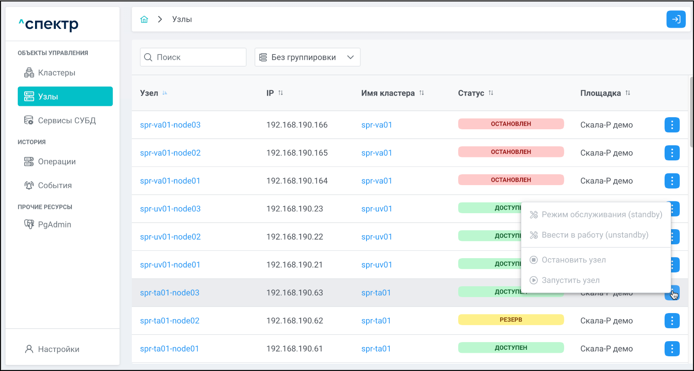Image resolution: width=694 pixels, height=371 pixels.
Task: Expand the Без группировки dropdown
Action: coord(307,57)
